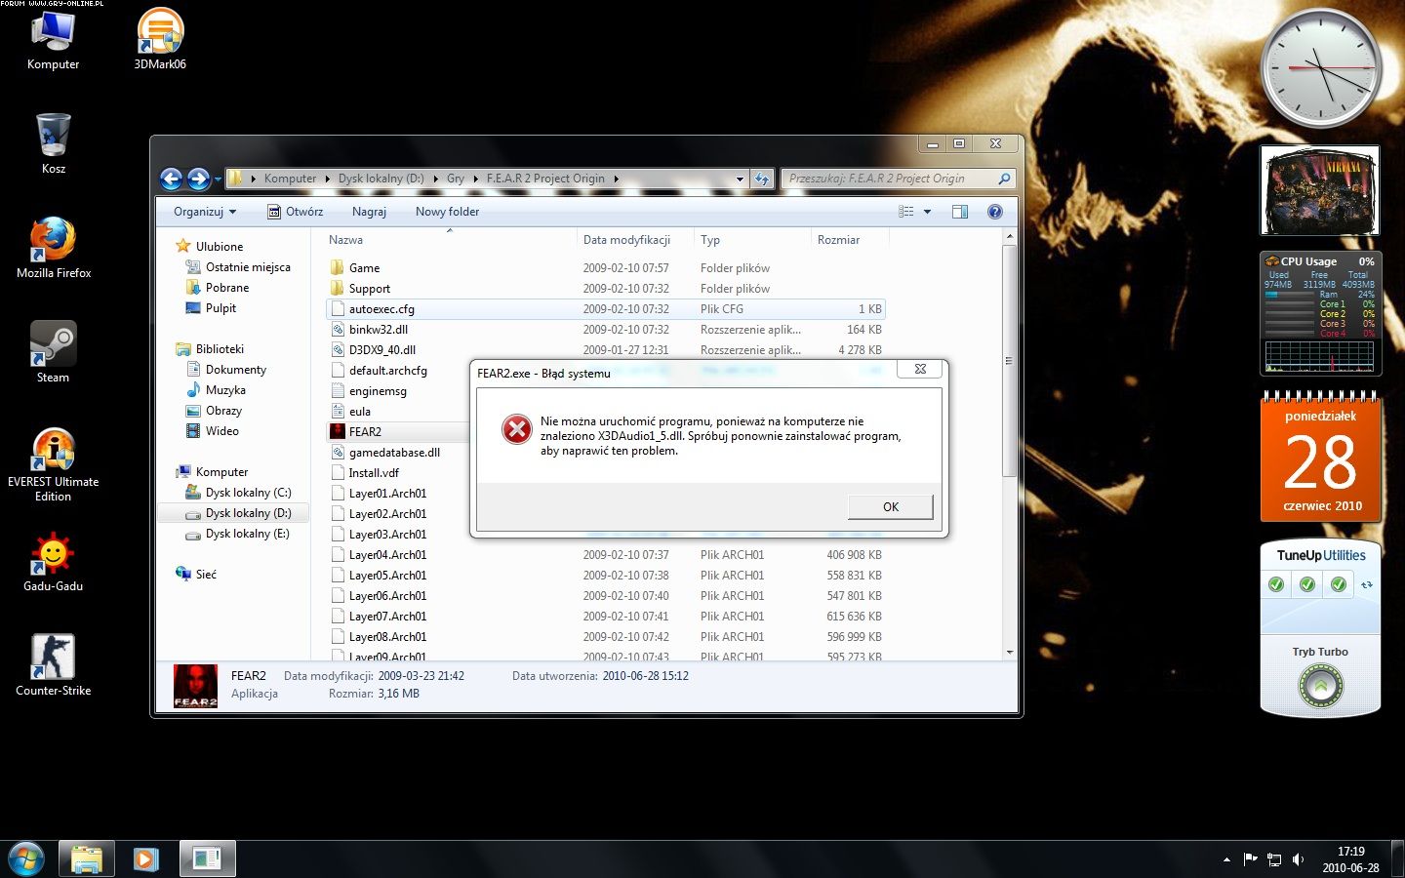Expand the breadcrumb arrow after Komputer
The width and height of the screenshot is (1405, 878).
tap(328, 179)
